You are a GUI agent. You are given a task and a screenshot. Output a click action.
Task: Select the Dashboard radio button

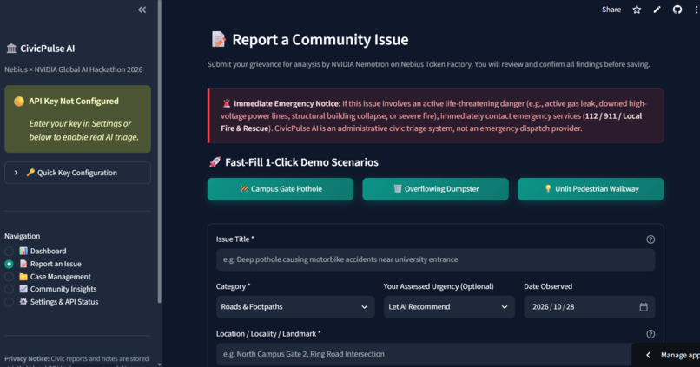click(9, 252)
